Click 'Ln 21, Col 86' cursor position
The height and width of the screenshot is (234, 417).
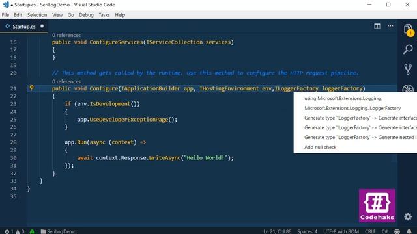277,231
